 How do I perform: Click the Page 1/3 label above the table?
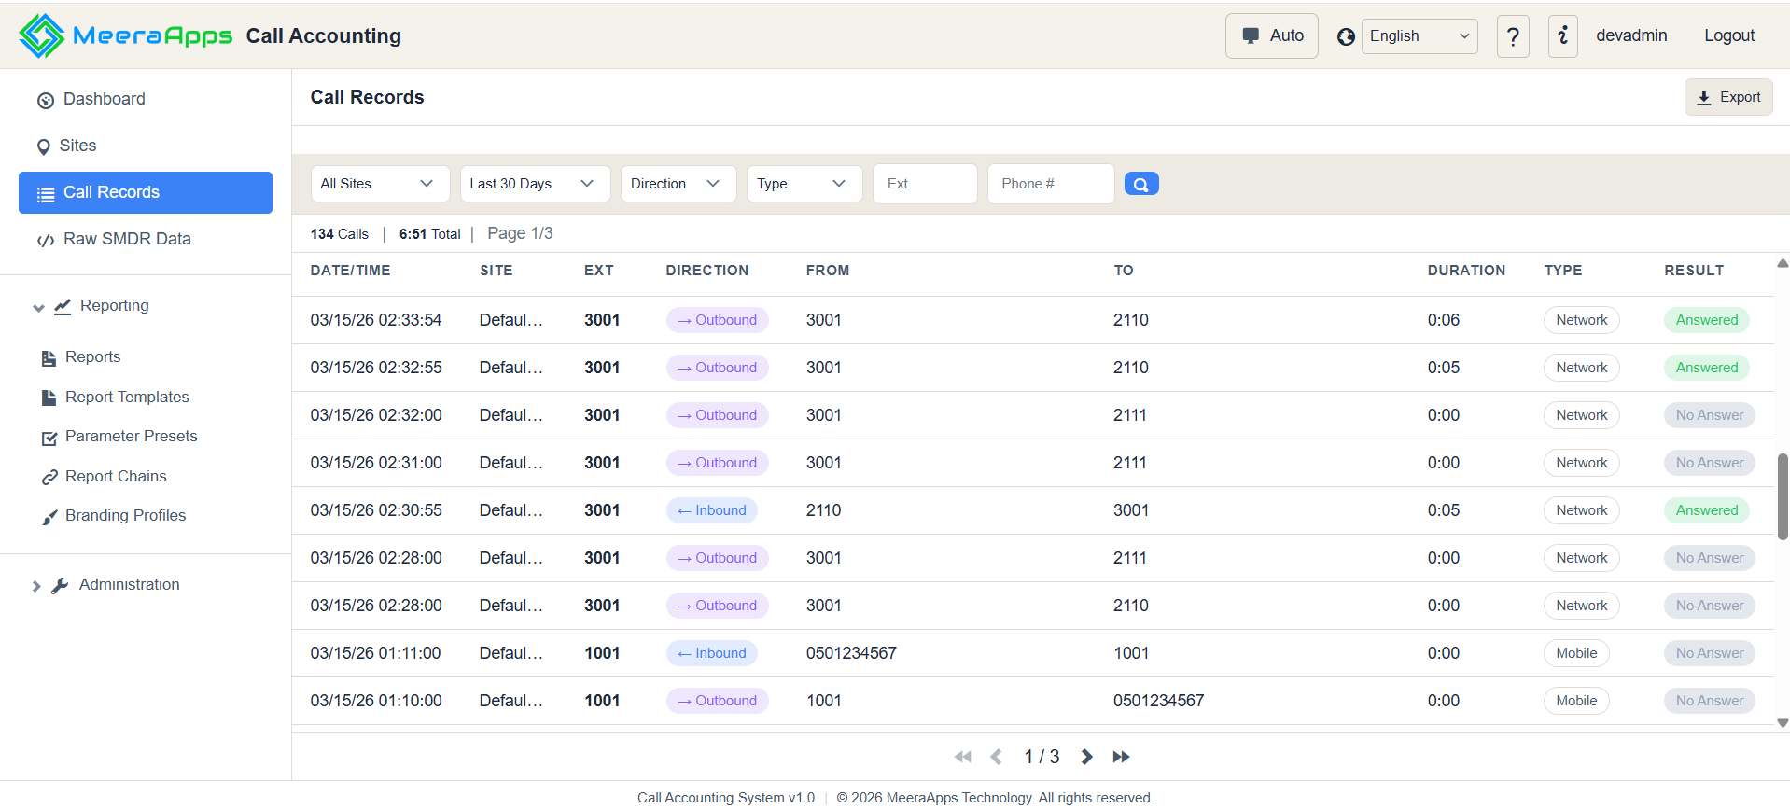pyautogui.click(x=520, y=233)
